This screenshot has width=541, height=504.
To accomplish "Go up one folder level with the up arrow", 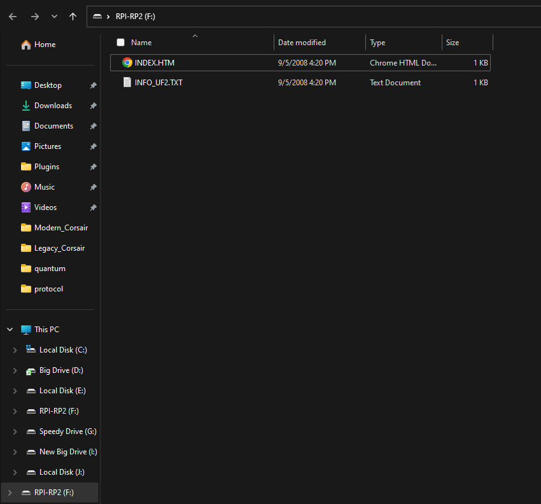I will point(73,17).
